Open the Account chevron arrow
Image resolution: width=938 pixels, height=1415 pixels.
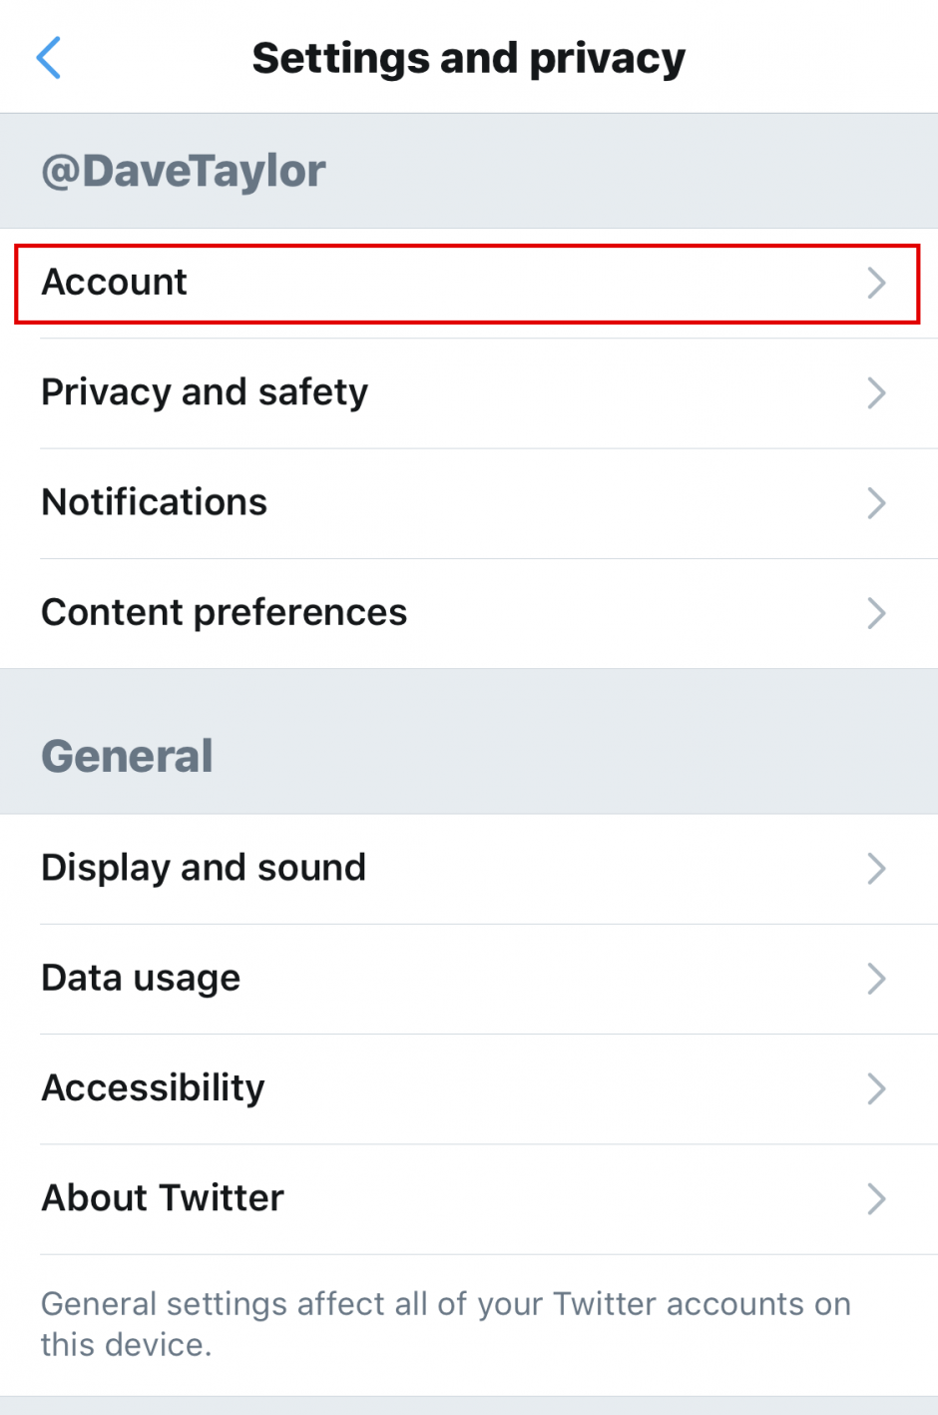point(876,284)
